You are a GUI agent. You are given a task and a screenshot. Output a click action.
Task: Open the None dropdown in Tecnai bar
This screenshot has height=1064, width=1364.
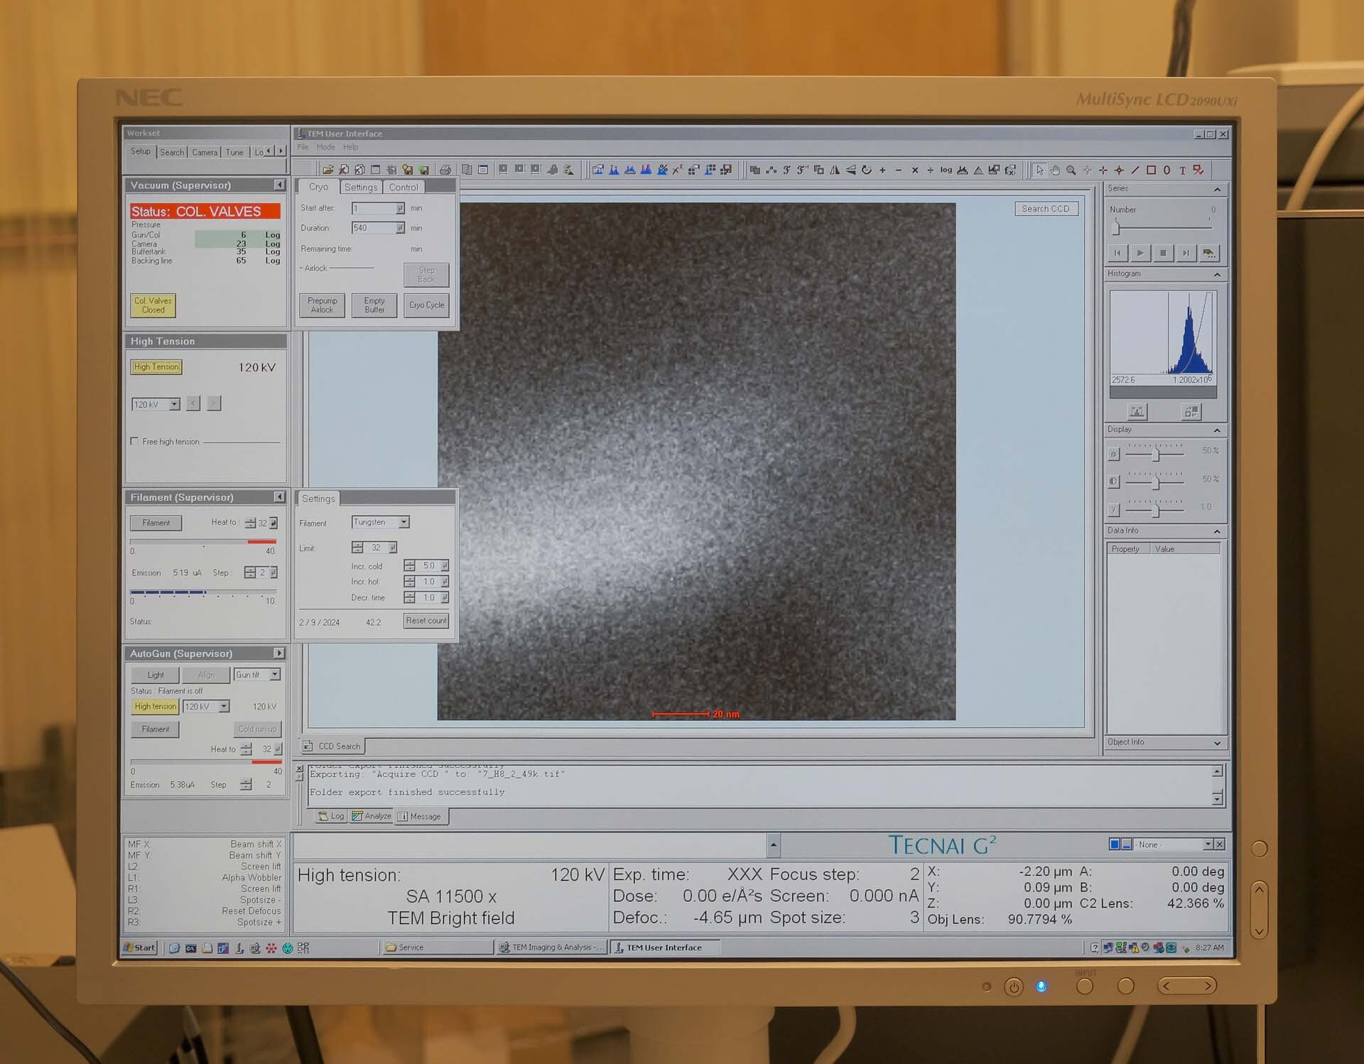(1208, 845)
